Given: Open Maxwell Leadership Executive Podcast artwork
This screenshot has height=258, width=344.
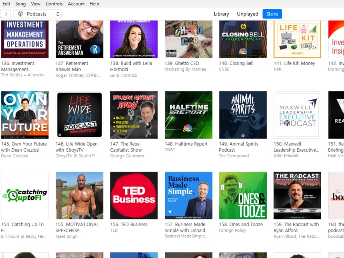Looking at the screenshot, I should coord(297,115).
